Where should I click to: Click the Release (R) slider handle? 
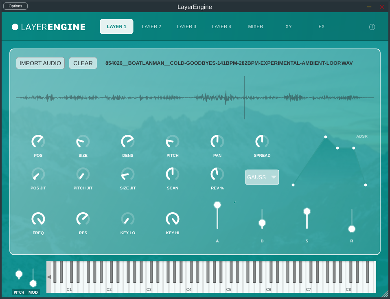(351, 229)
